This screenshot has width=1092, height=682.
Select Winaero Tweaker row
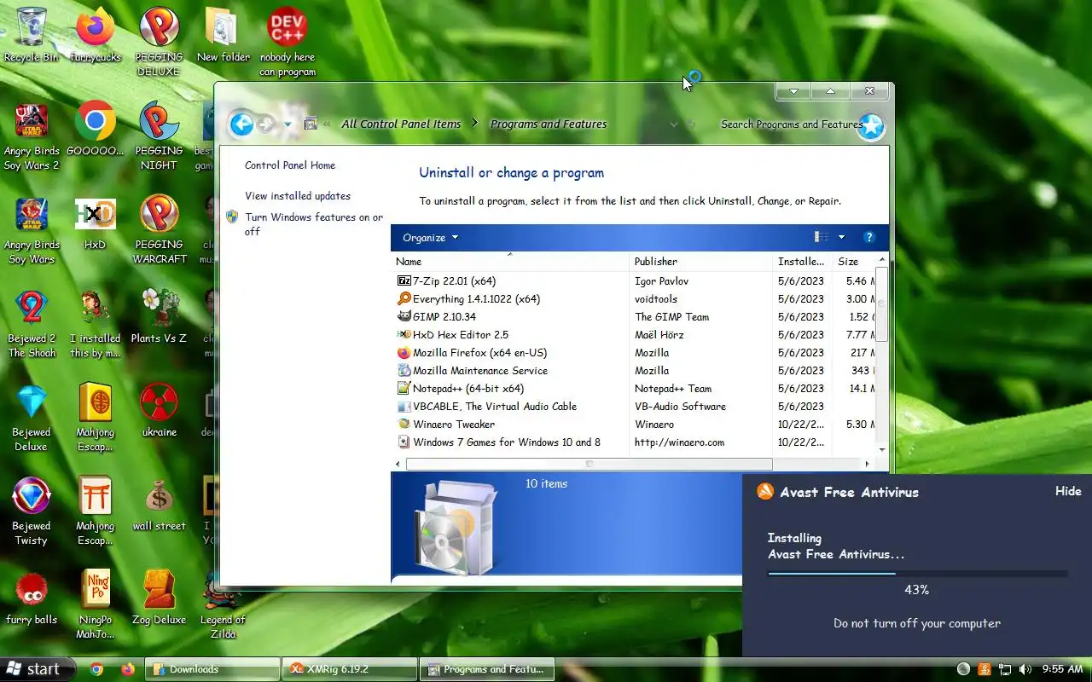(635, 425)
